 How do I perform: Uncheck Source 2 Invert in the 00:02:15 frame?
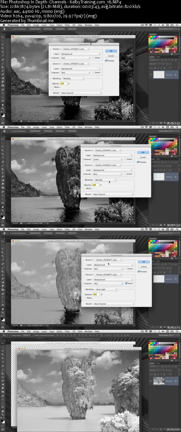tap(126, 283)
